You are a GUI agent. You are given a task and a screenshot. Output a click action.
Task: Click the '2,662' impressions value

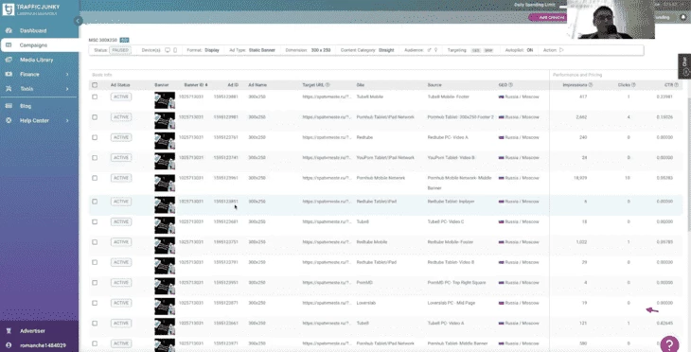582,117
